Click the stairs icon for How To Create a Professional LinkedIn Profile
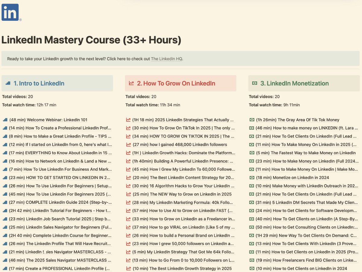 [x=5, y=128]
